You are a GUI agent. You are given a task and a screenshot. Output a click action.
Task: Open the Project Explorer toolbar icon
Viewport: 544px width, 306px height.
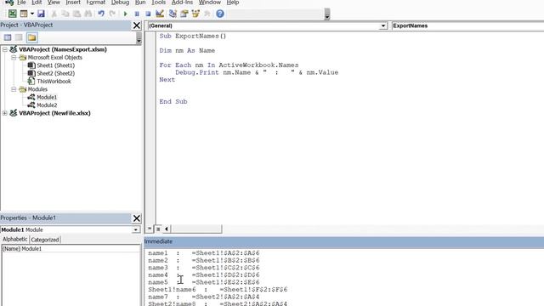point(173,14)
